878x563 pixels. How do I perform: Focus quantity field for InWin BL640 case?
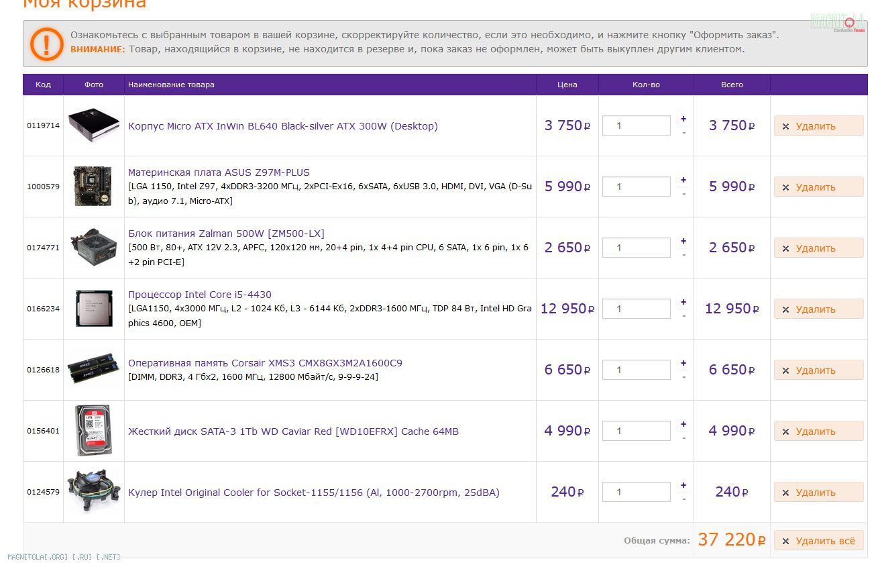pyautogui.click(x=637, y=125)
